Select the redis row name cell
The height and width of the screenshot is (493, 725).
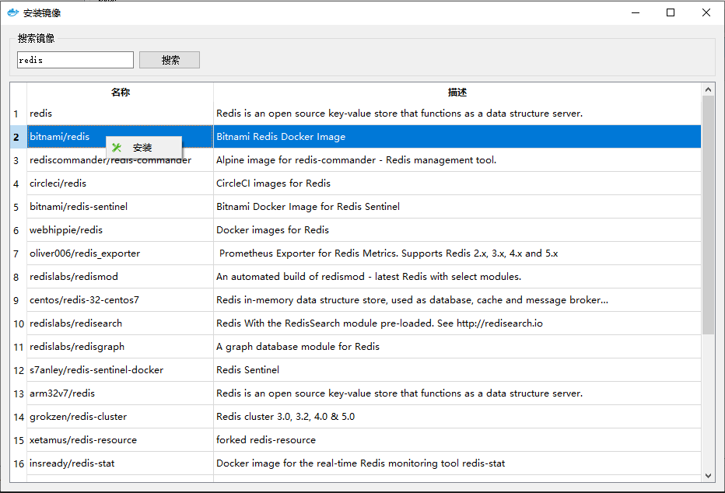[x=121, y=114]
